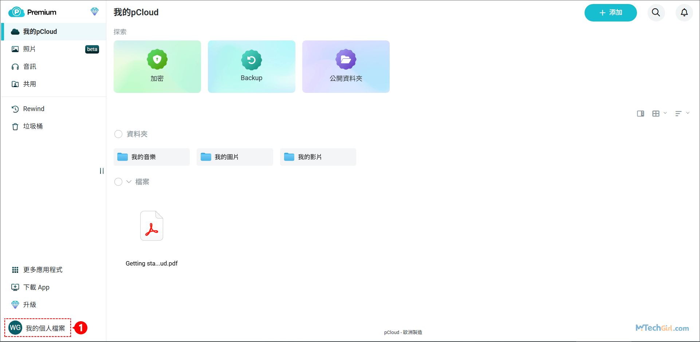Open the 升級 upgrade link
700x342 pixels.
click(54, 305)
